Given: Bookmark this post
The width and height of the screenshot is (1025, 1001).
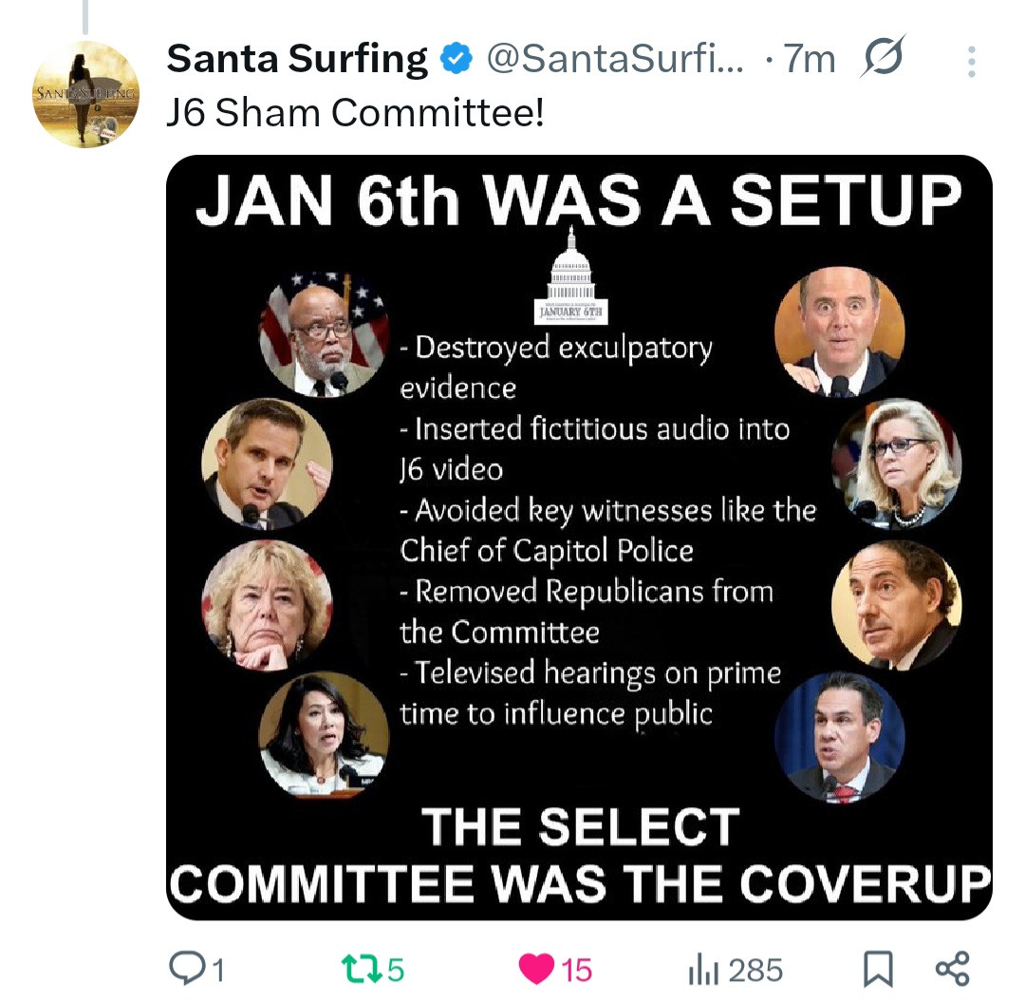Looking at the screenshot, I should click(876, 969).
